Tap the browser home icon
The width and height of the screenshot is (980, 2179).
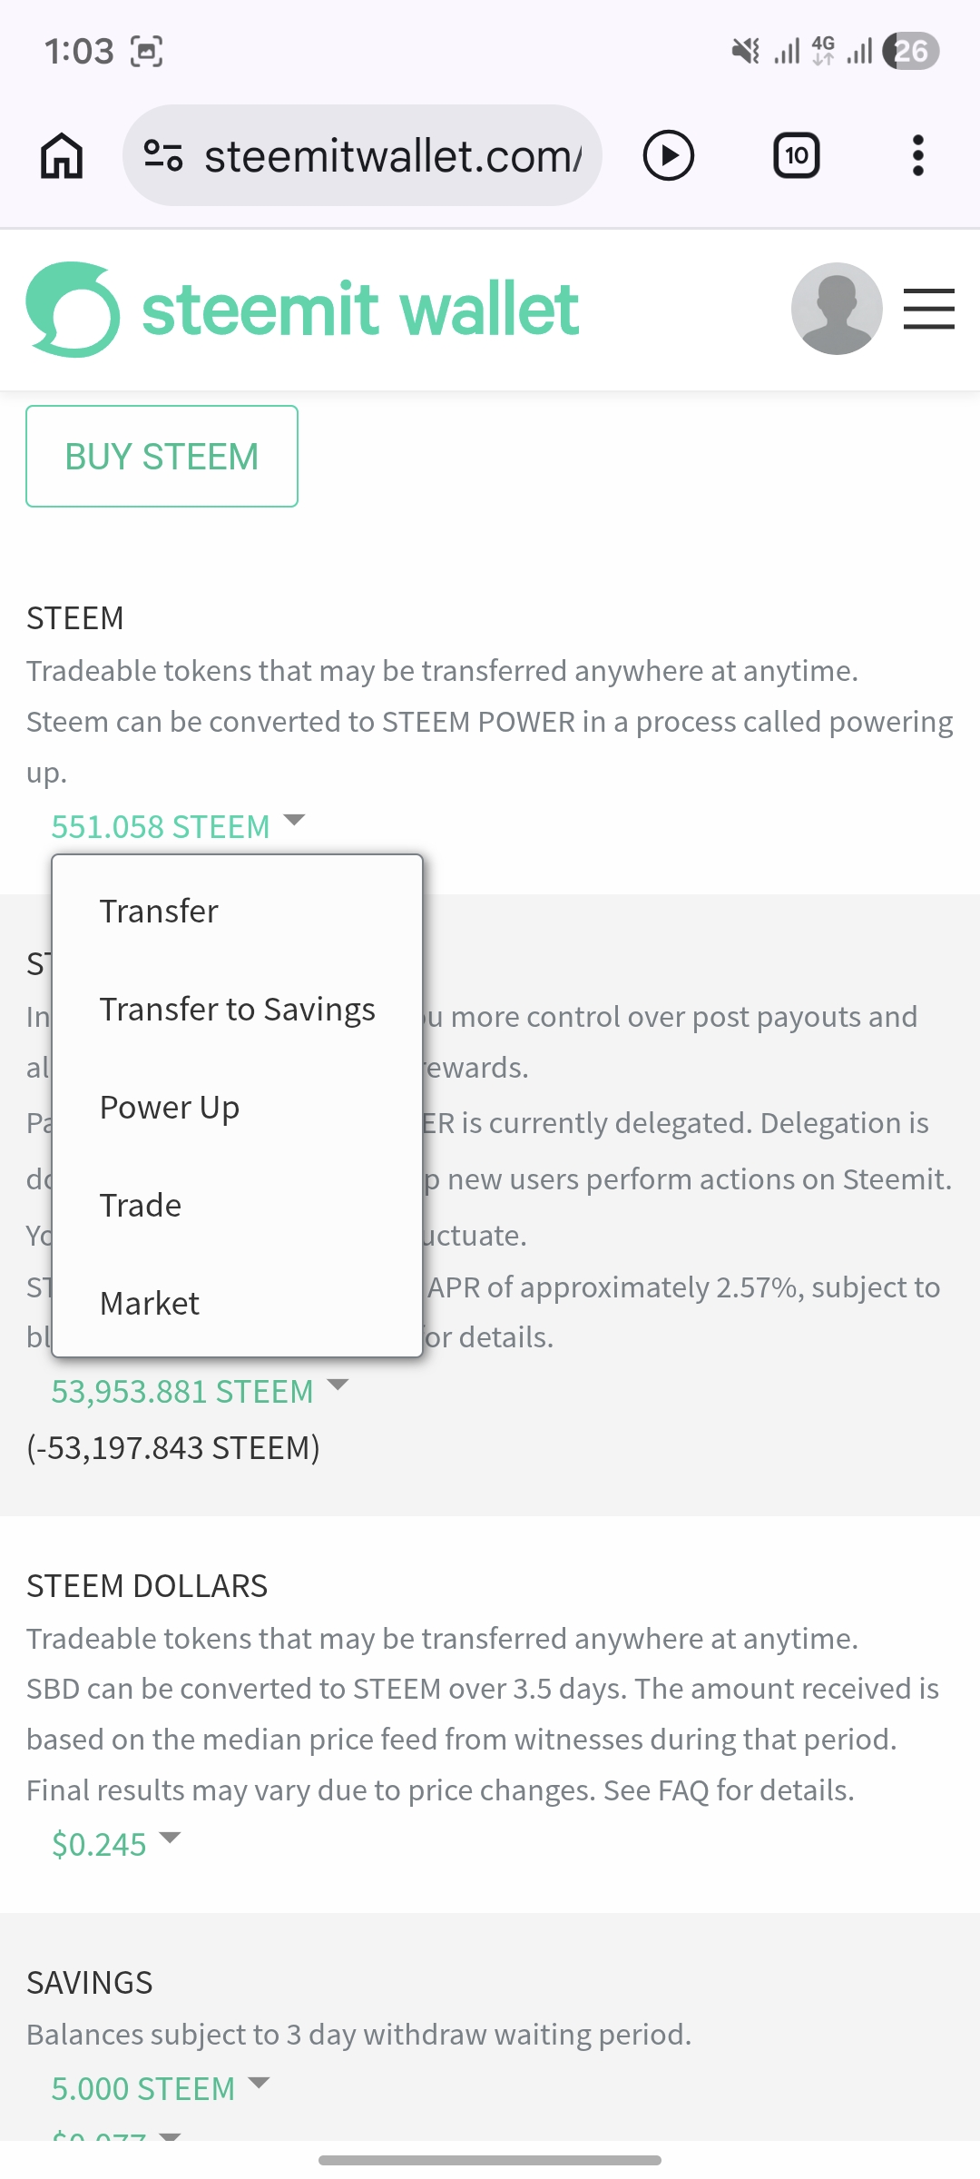coord(62,156)
